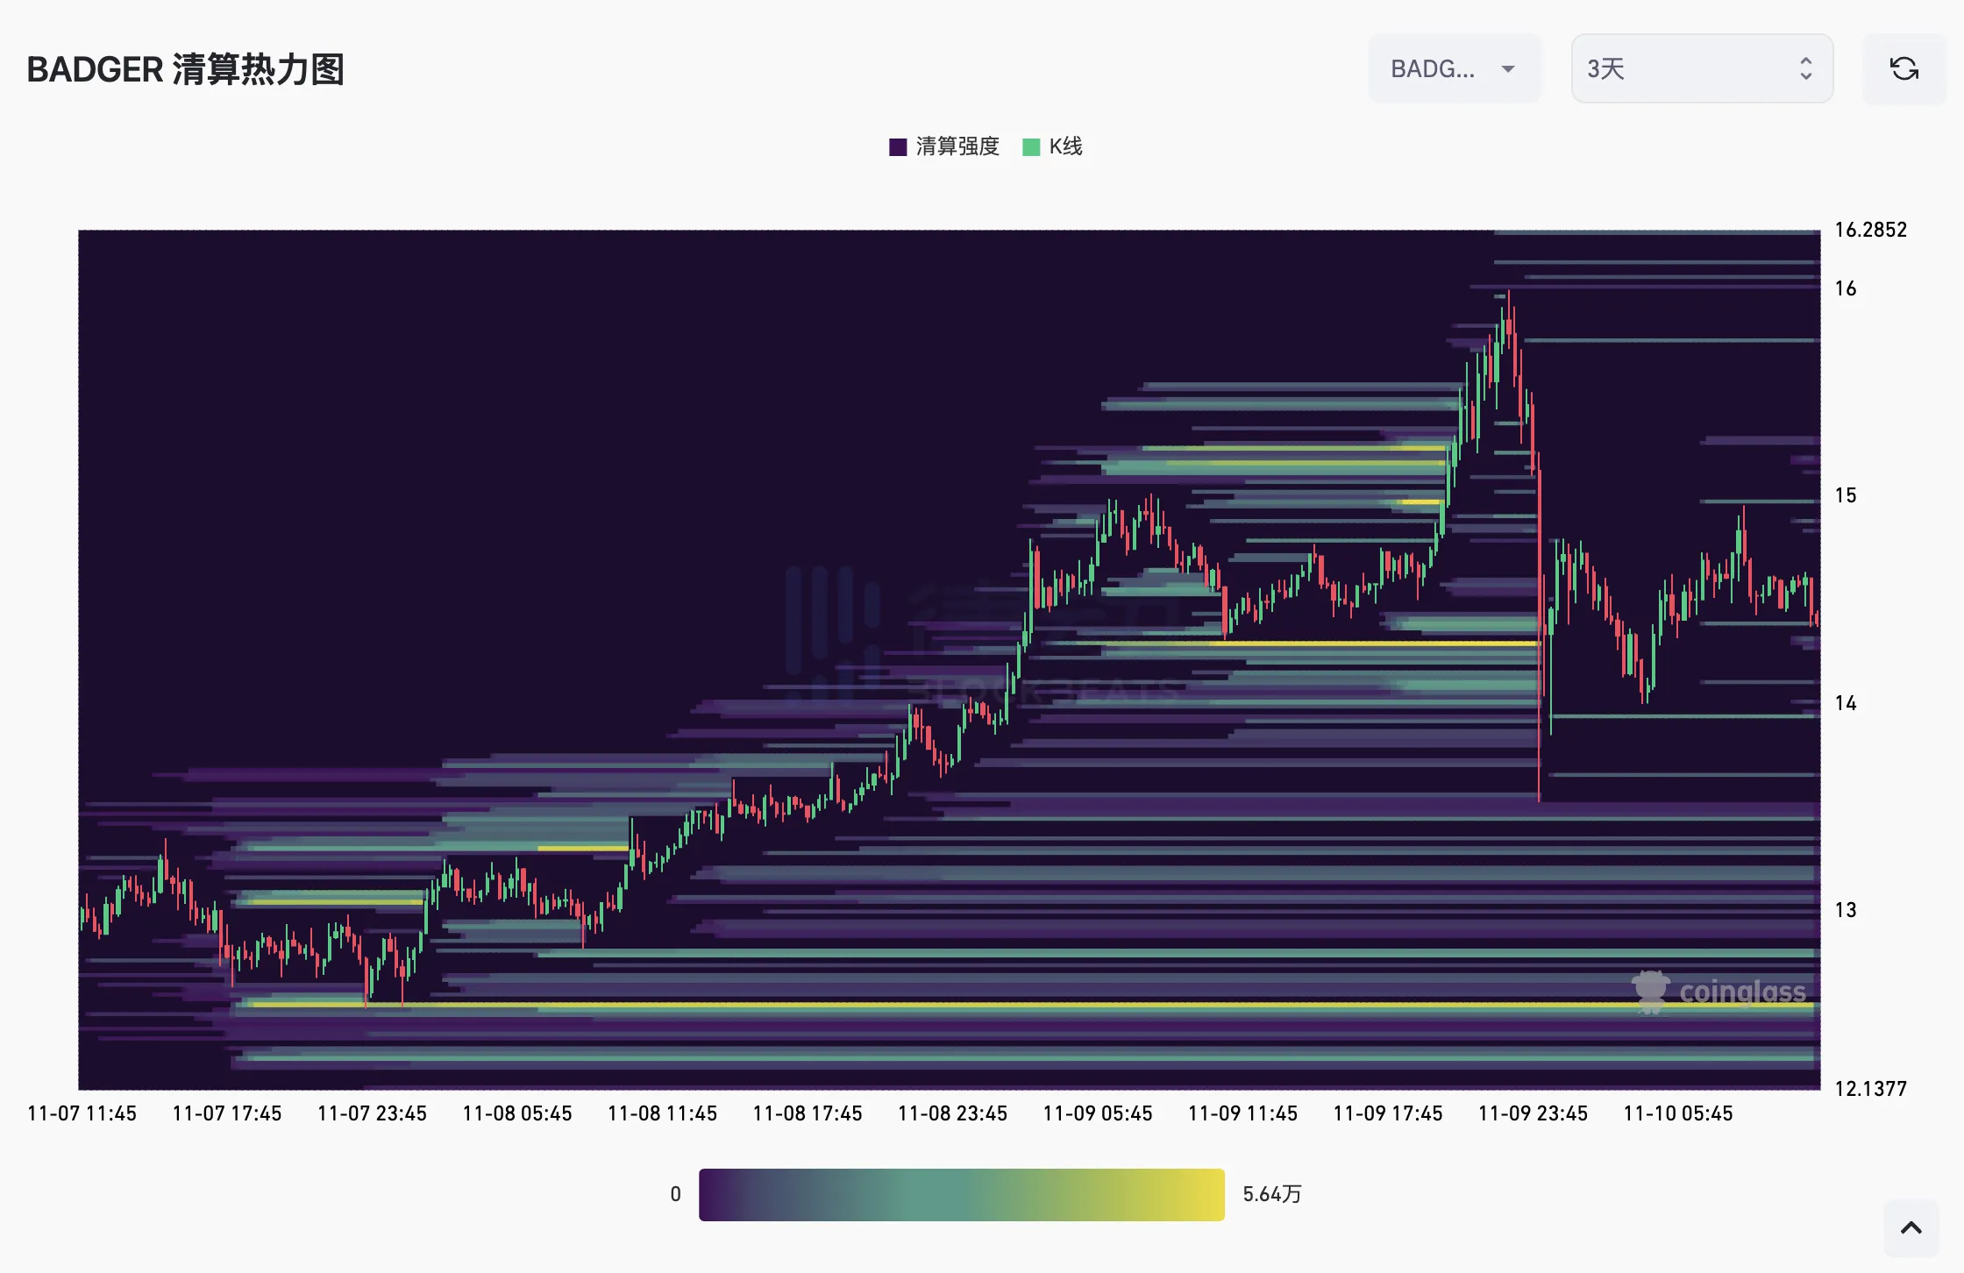Click the 0 minimum scale label
Screen dimensions: 1964x1273
(x=675, y=1194)
